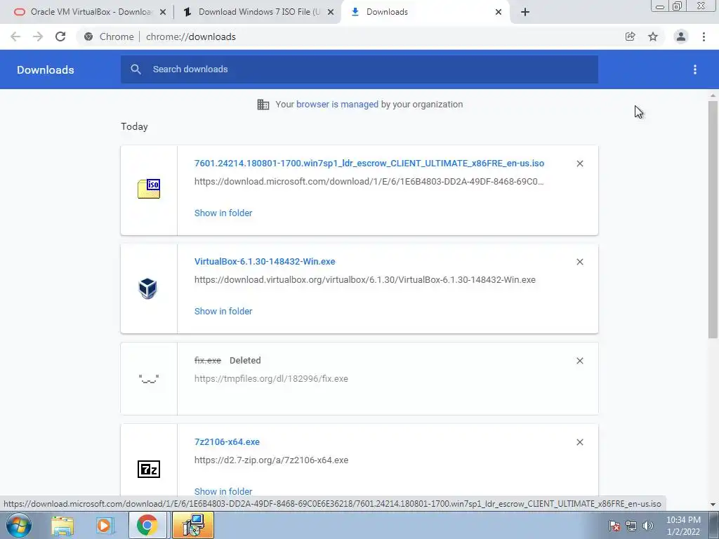Open the 7z2106-x64.exe file link
The image size is (719, 539).
[227, 442]
